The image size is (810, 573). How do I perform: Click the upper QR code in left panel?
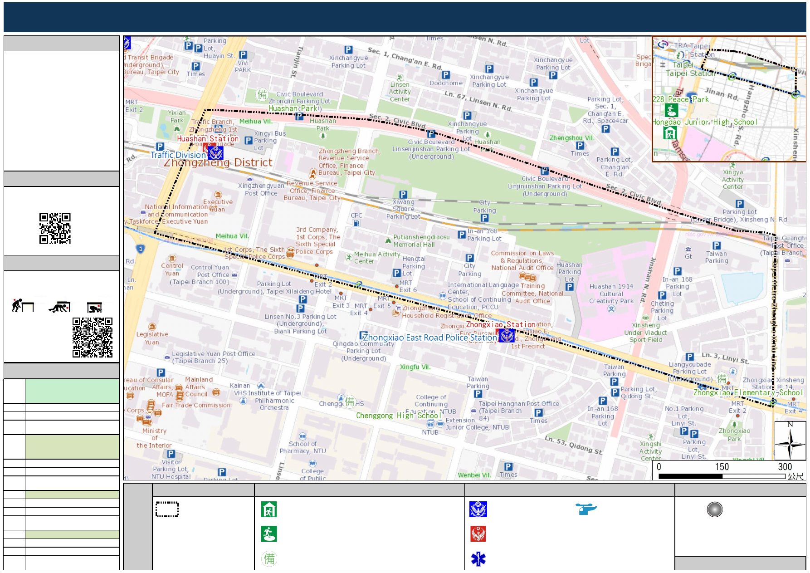point(55,228)
